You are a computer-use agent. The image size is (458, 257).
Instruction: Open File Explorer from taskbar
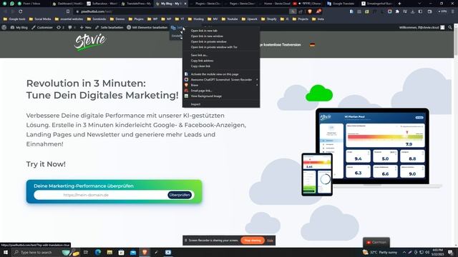tap(109, 252)
